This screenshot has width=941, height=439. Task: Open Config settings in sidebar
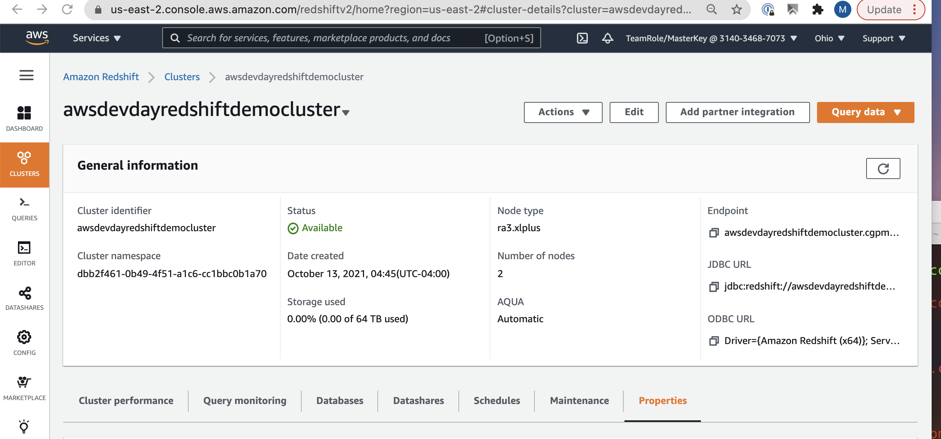point(24,343)
